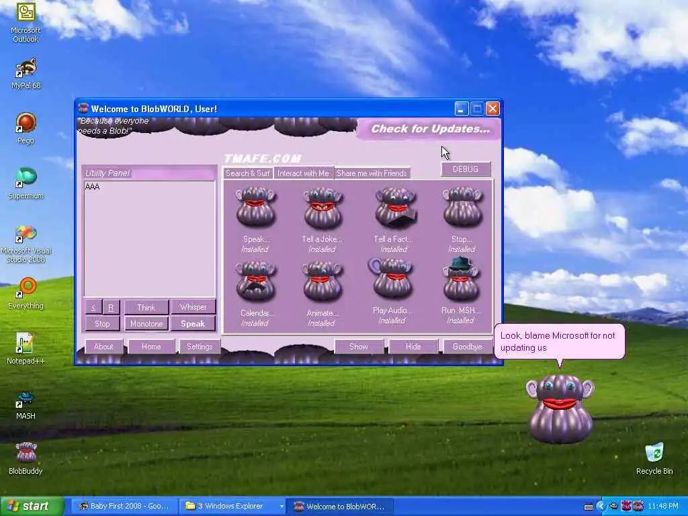
Task: Click the Stop button in Utility Panel
Action: pyautogui.click(x=102, y=324)
